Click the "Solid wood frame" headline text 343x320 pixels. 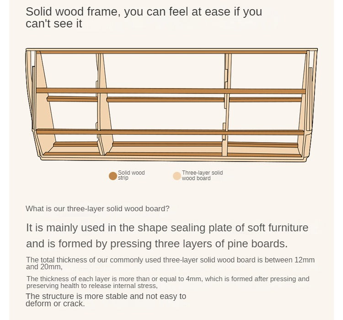pyautogui.click(x=144, y=17)
